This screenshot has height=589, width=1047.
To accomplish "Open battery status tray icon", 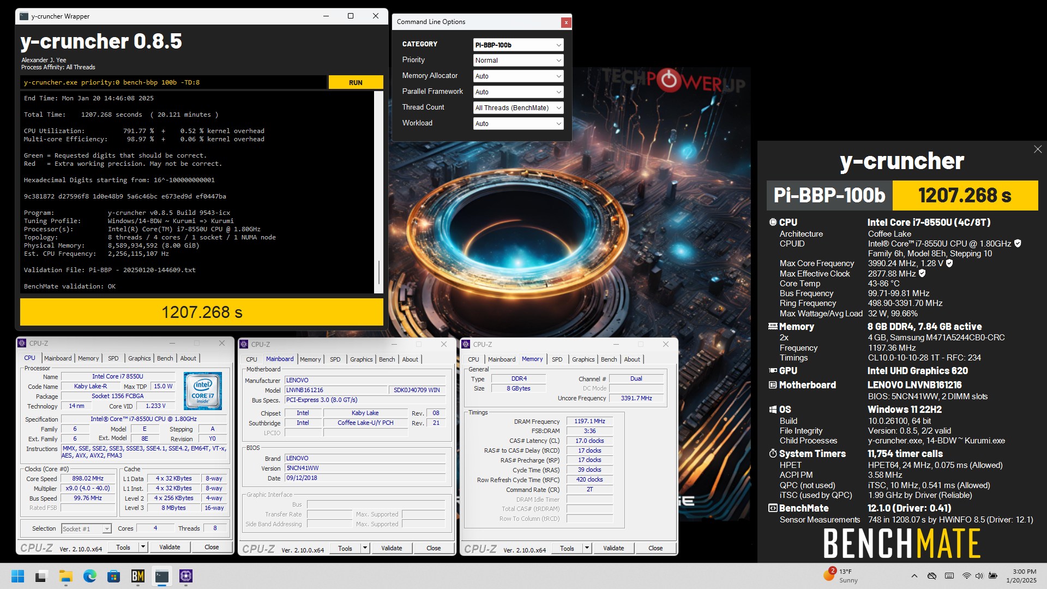I will click(993, 576).
